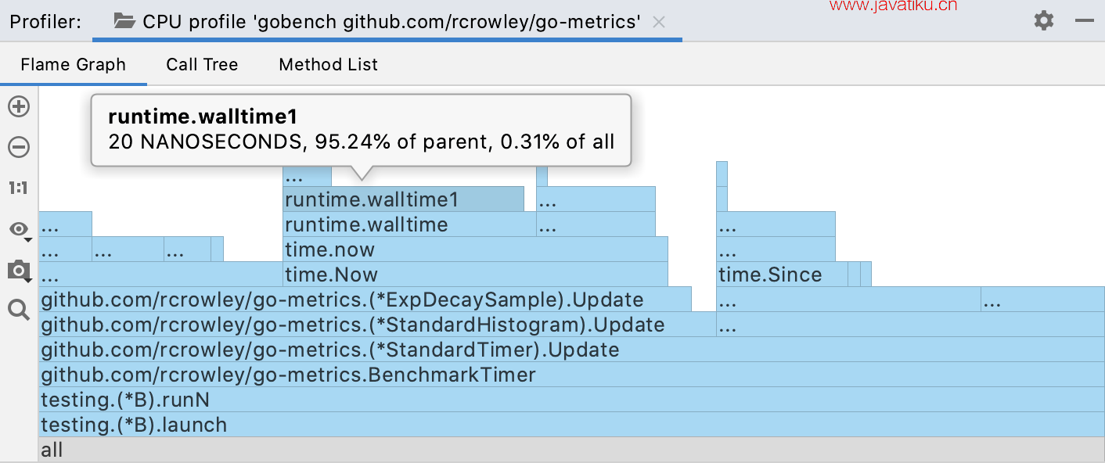Click the BenchmarkTimer frame

571,375
